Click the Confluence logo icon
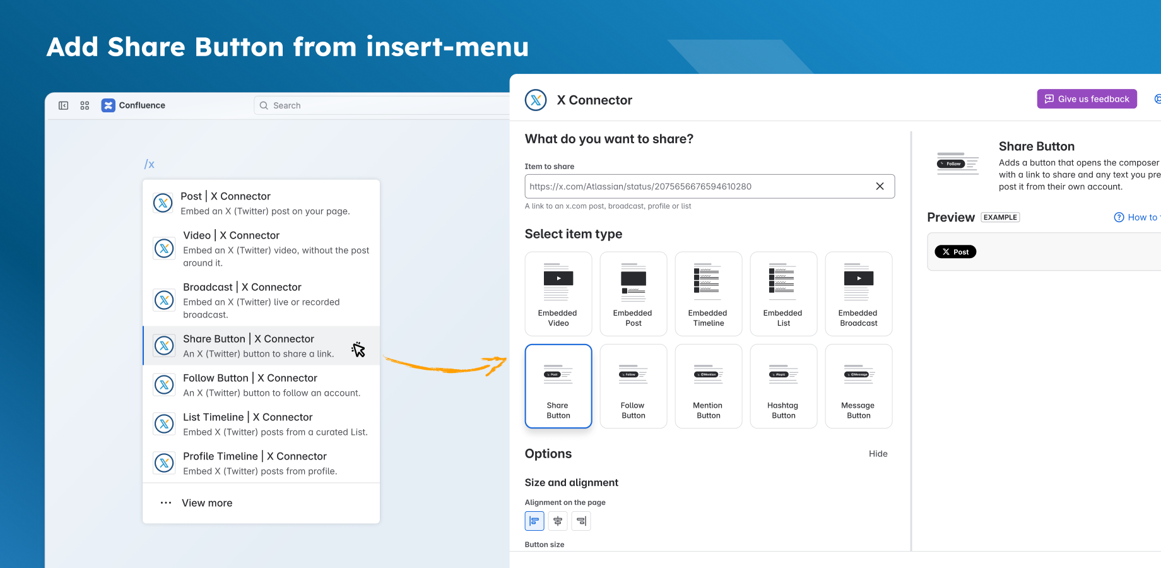This screenshot has height=568, width=1161. tap(109, 105)
